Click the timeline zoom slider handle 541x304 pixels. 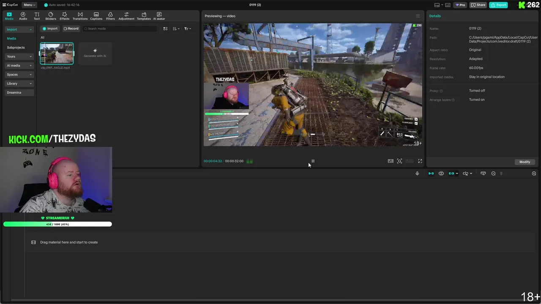[501, 174]
